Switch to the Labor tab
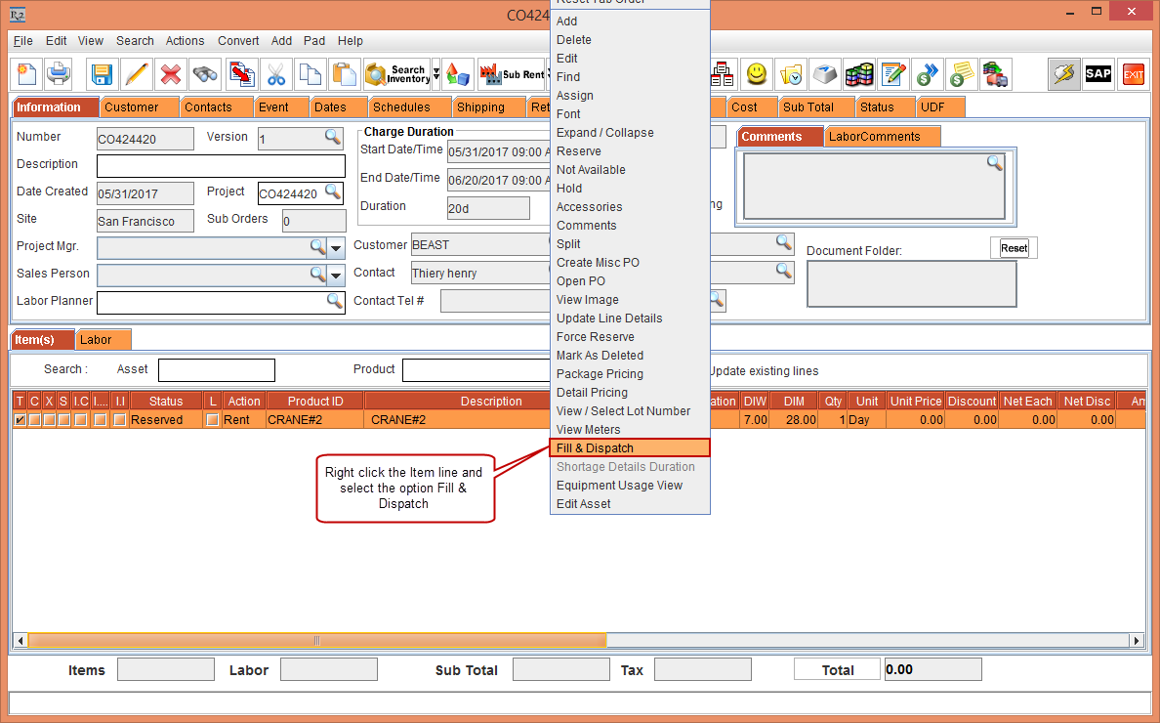The width and height of the screenshot is (1160, 723). click(103, 340)
